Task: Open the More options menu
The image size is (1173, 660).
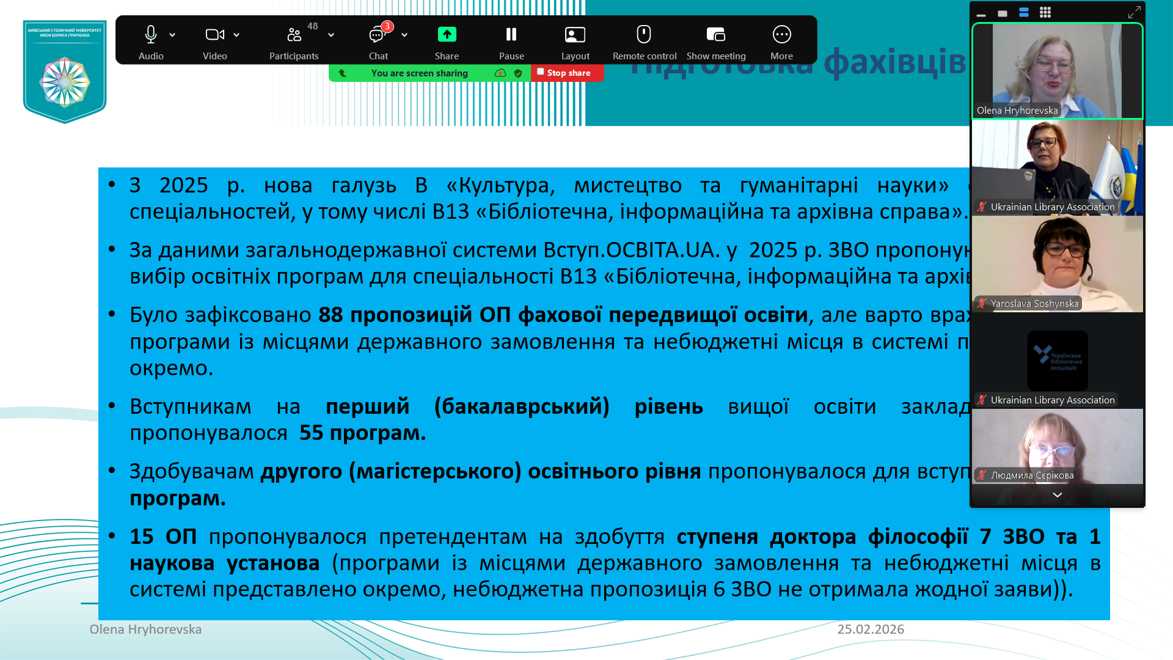Action: tap(781, 35)
